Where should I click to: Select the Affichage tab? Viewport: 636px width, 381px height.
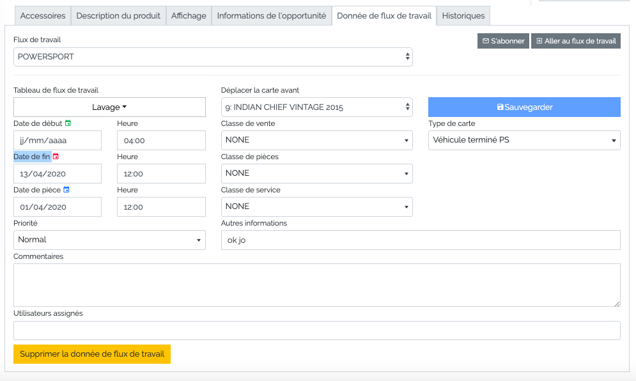tap(189, 16)
